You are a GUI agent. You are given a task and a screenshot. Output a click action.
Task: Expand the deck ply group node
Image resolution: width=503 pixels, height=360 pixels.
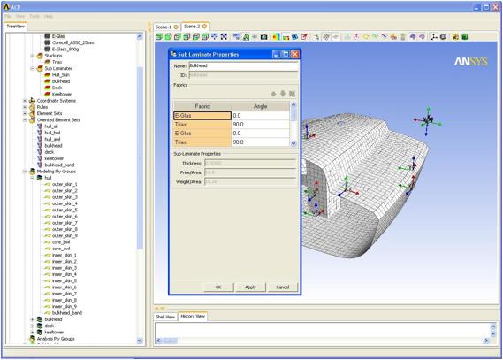(x=33, y=326)
